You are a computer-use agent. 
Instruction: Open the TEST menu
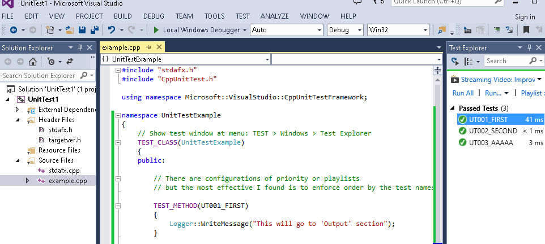(x=242, y=16)
